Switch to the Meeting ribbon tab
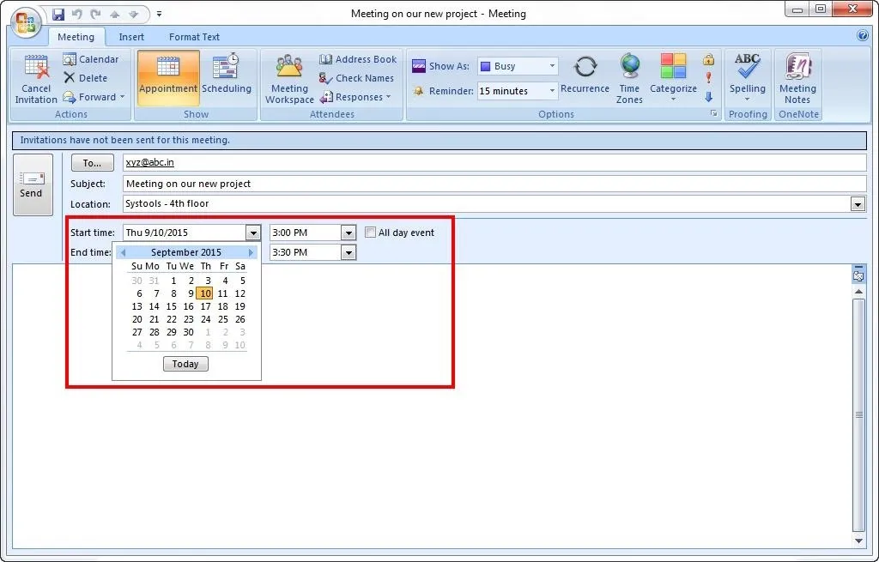The width and height of the screenshot is (879, 562). pyautogui.click(x=76, y=37)
